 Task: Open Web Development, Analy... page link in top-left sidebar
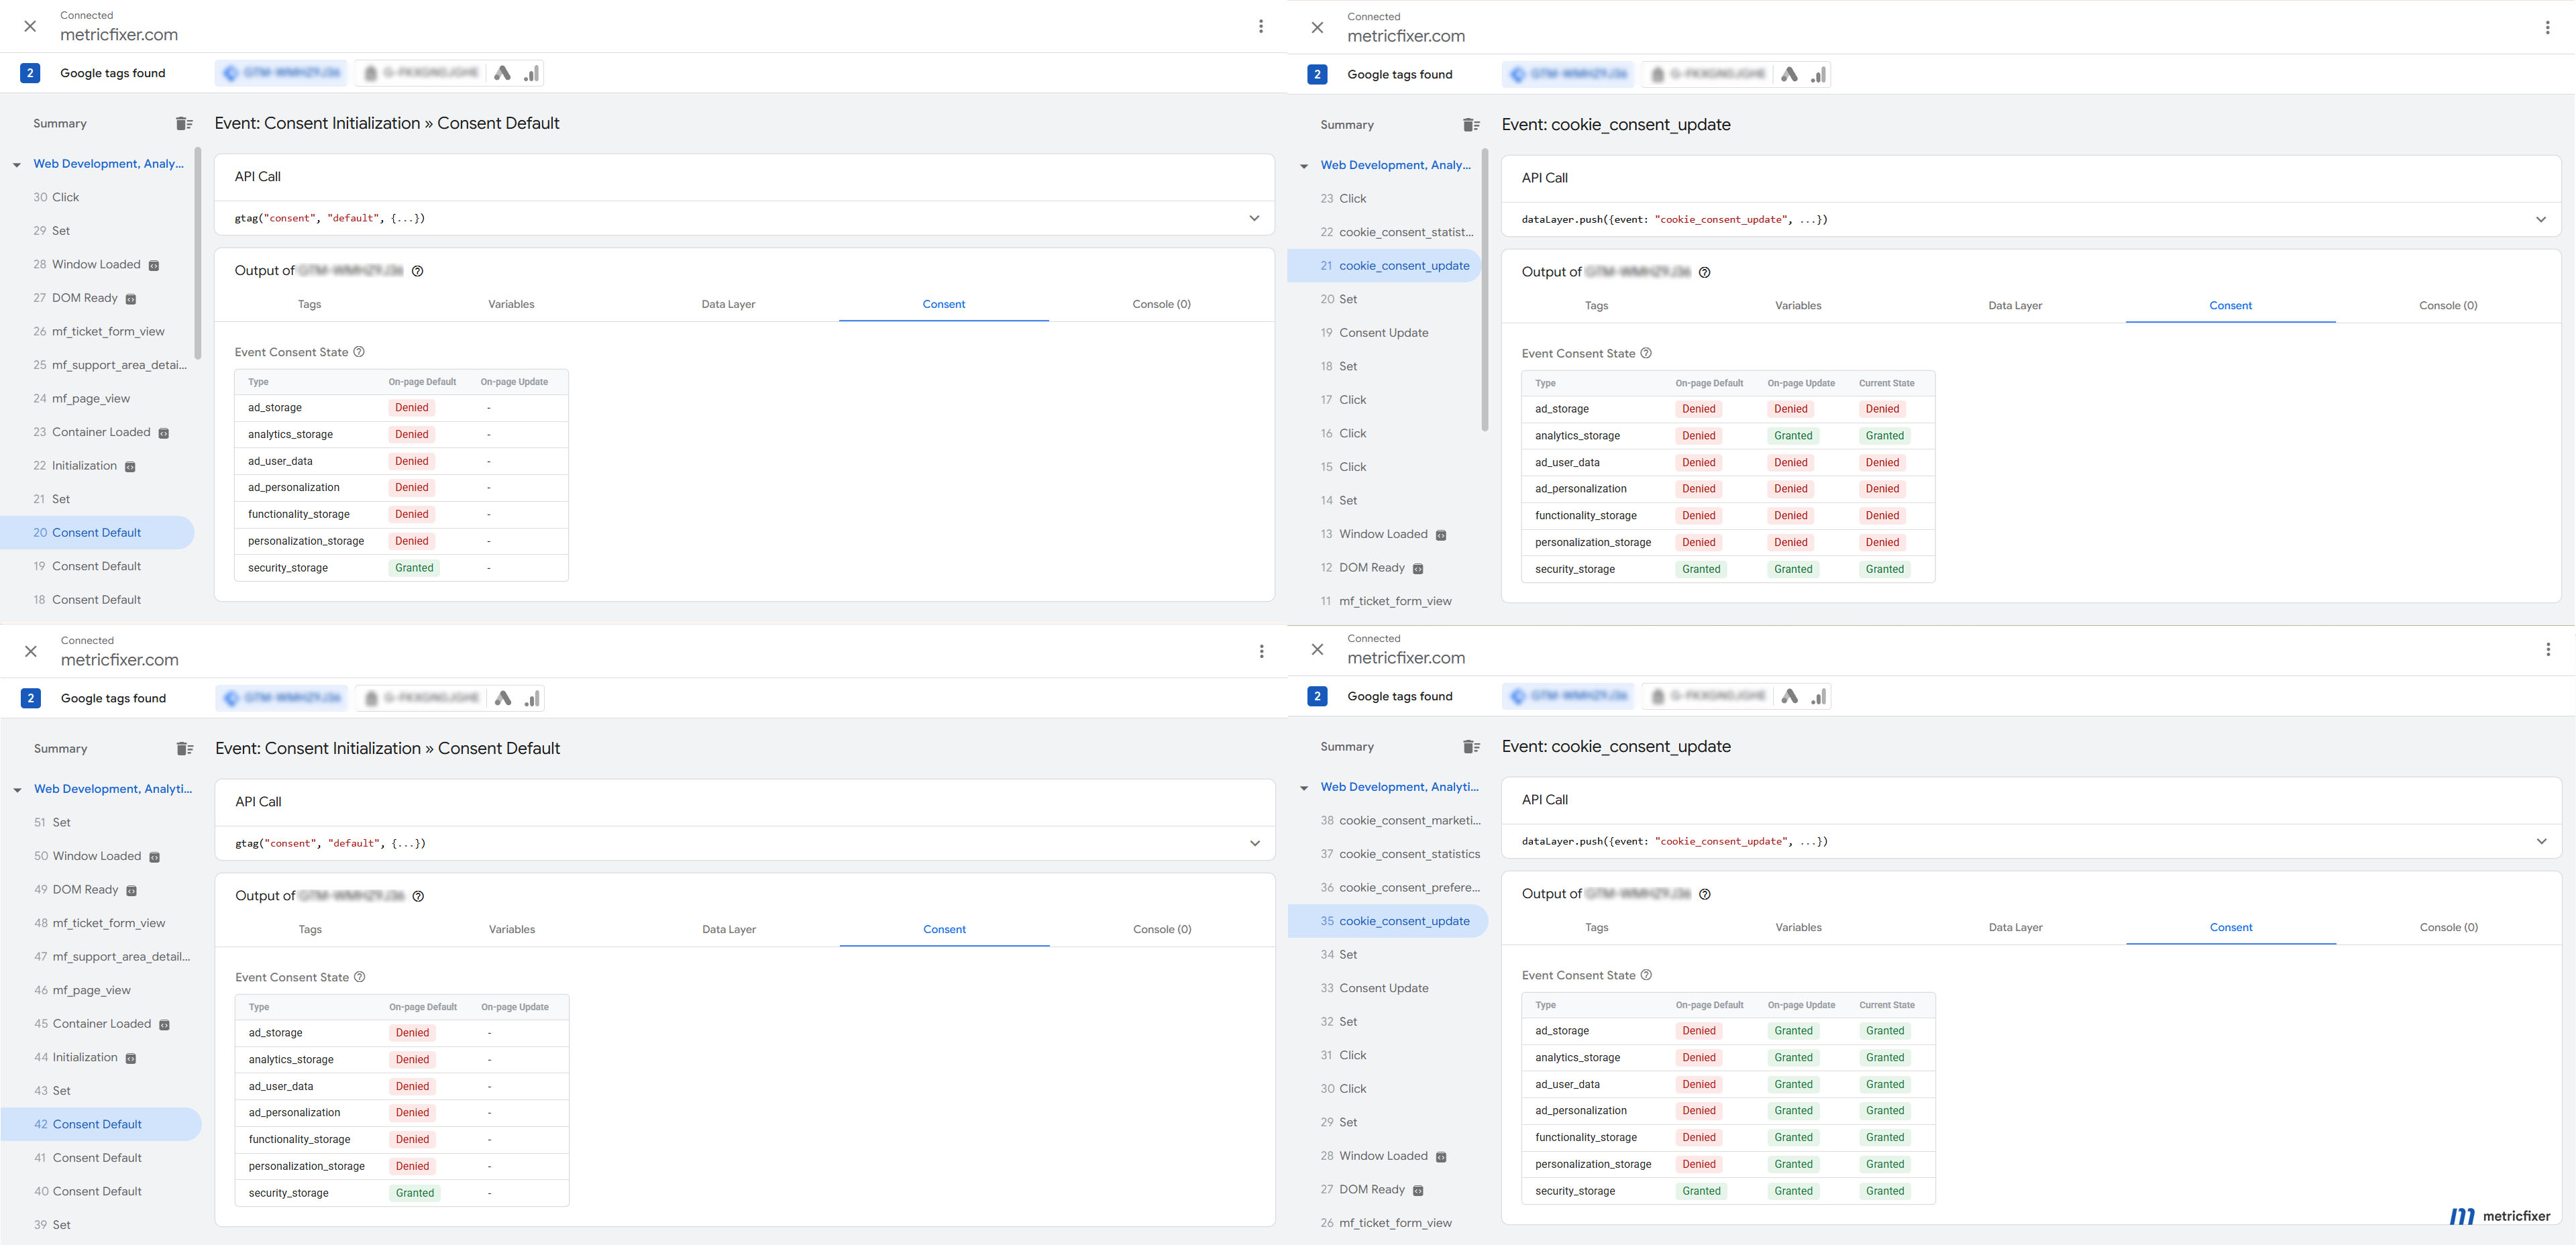[108, 164]
